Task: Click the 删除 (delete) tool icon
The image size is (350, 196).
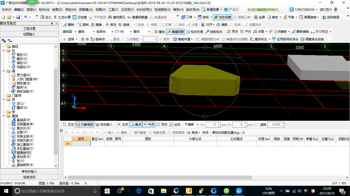Action: pyautogui.click(x=68, y=25)
